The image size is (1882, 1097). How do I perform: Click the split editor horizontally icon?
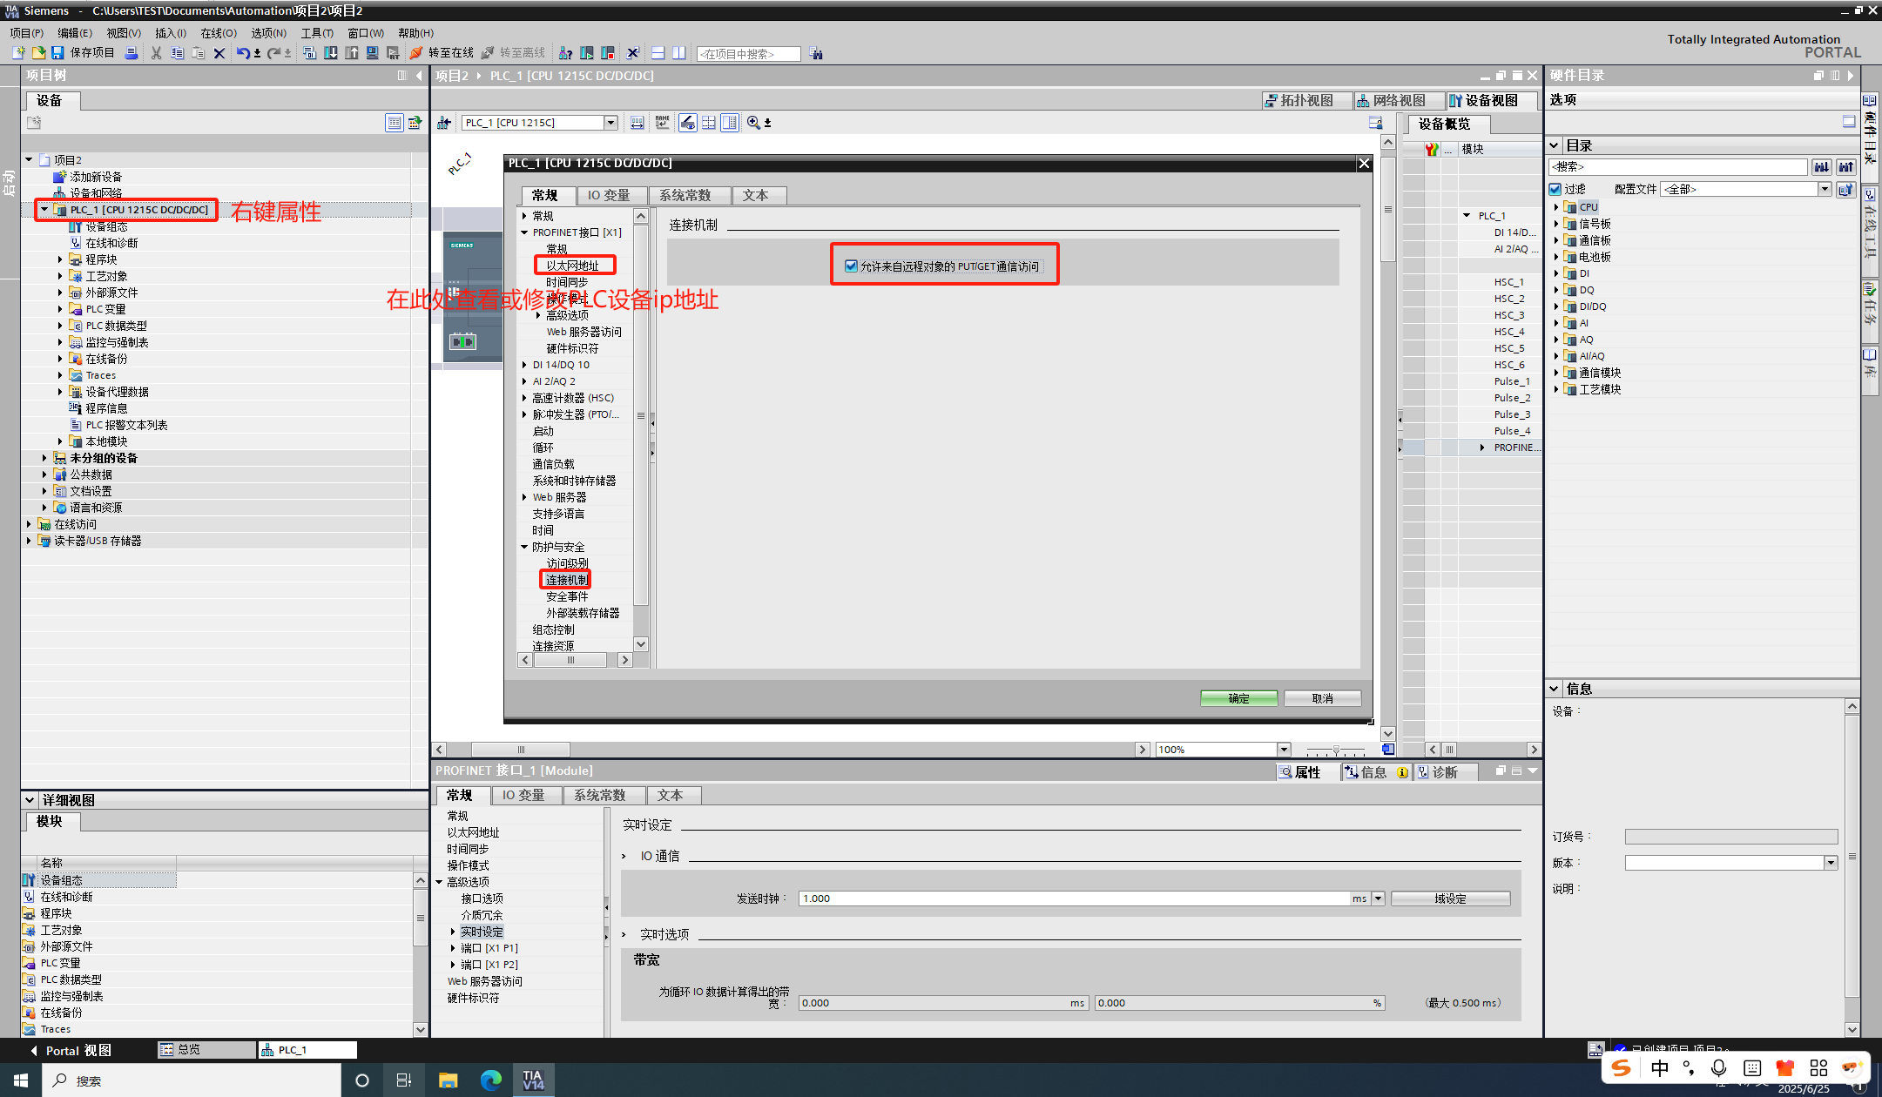[x=658, y=53]
